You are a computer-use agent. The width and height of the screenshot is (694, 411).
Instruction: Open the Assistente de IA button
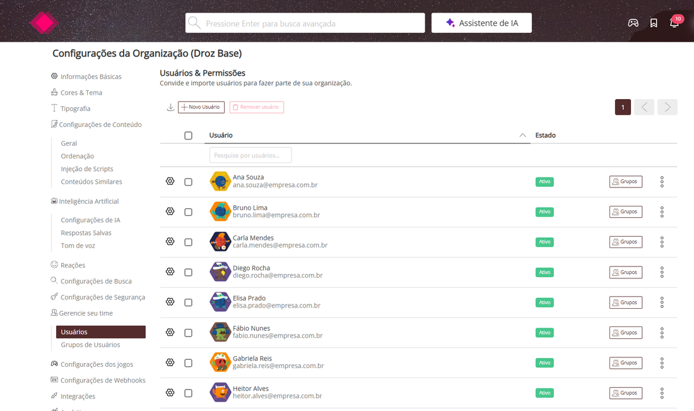[481, 23]
